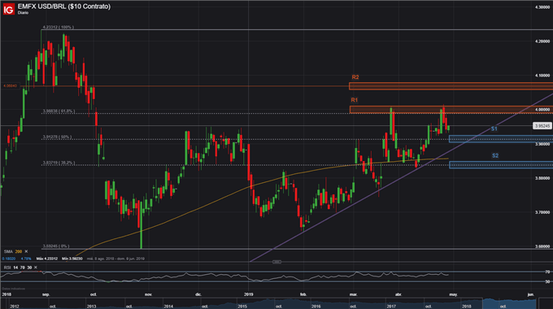Jump to 2012 in the overview navigator
This screenshot has height=309, width=553.
[15, 307]
